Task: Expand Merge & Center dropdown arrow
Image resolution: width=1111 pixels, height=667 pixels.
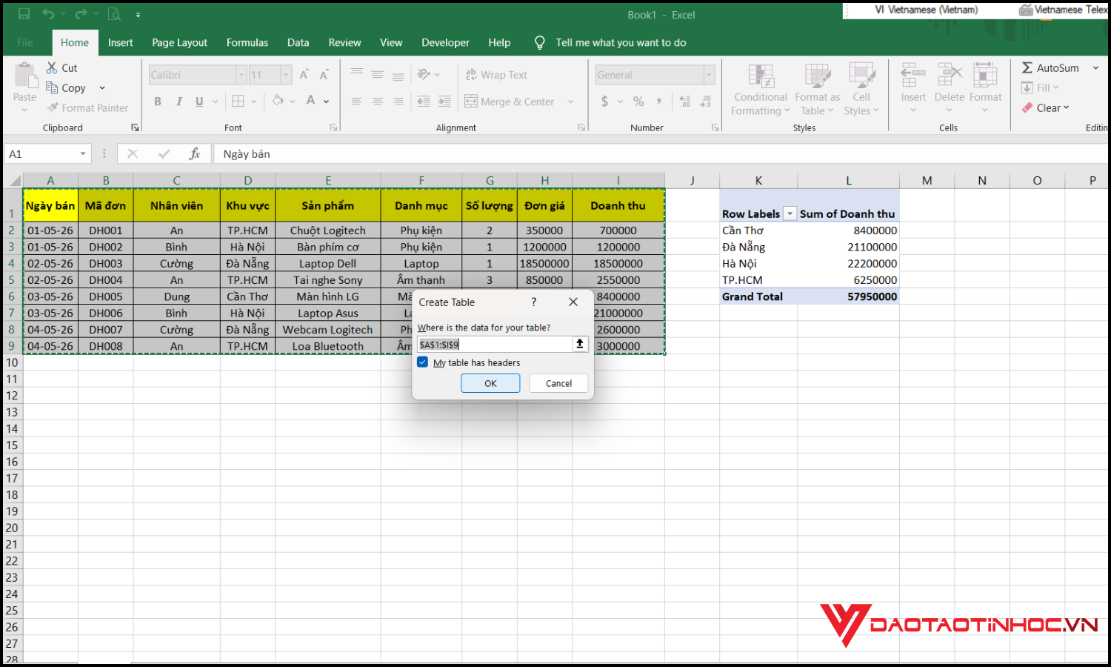Action: [570, 102]
